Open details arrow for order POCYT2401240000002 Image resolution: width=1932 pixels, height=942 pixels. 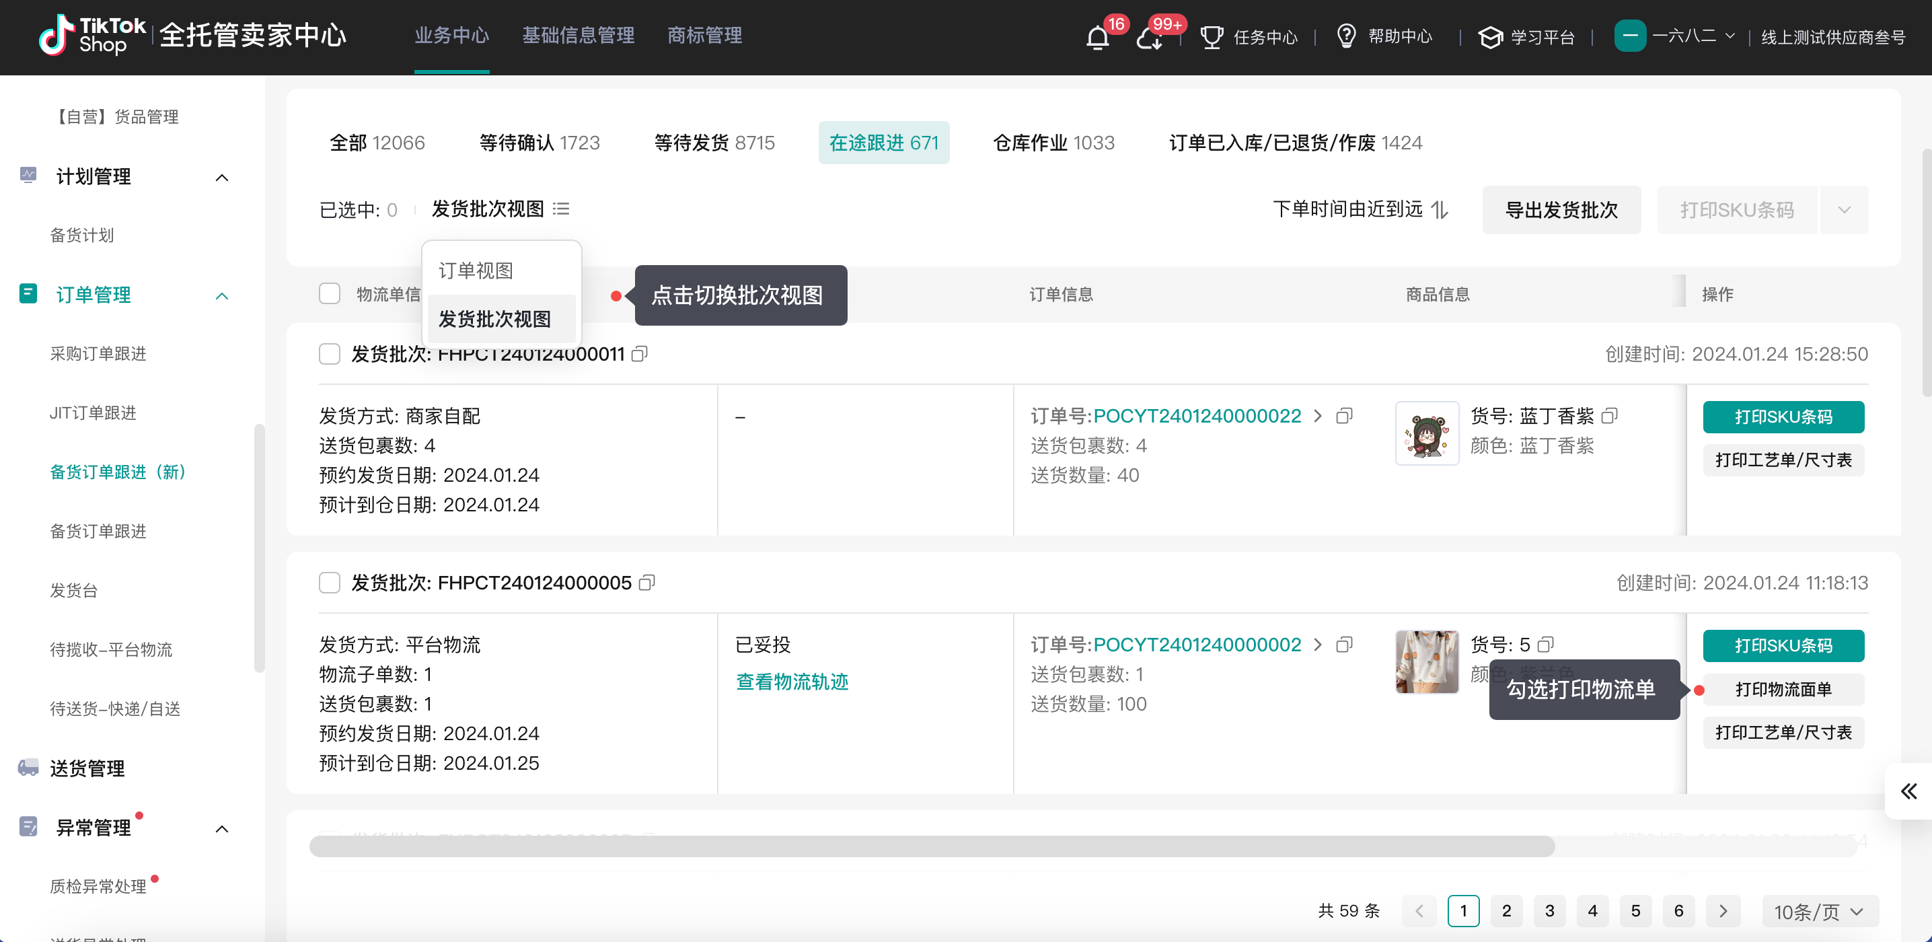1318,644
